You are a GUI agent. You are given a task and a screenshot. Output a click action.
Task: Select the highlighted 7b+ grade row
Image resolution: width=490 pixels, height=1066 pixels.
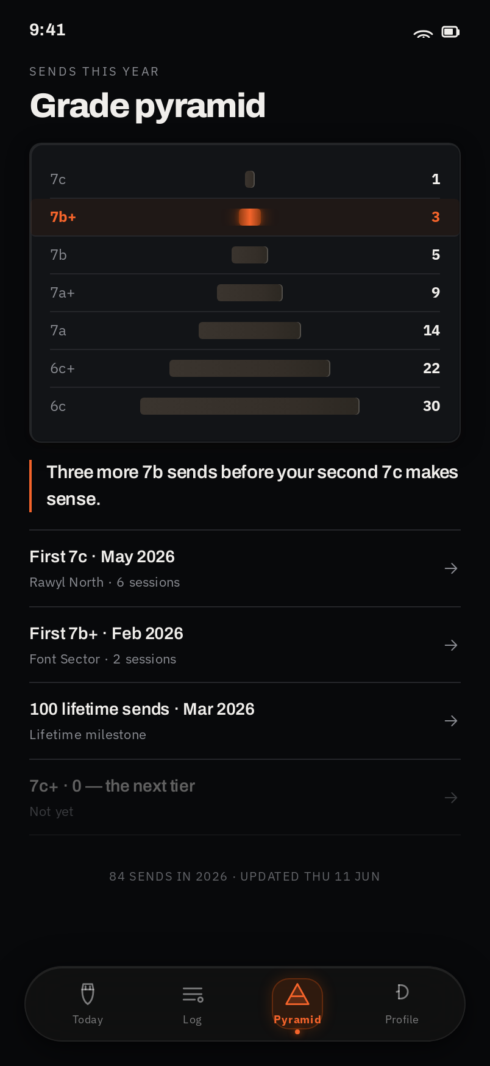[x=245, y=217]
